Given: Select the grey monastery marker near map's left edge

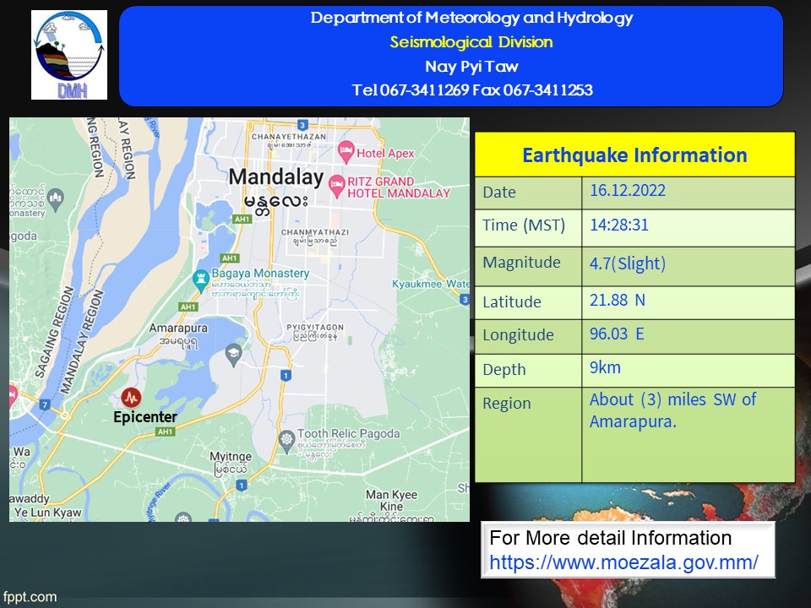Looking at the screenshot, I should pos(56,198).
